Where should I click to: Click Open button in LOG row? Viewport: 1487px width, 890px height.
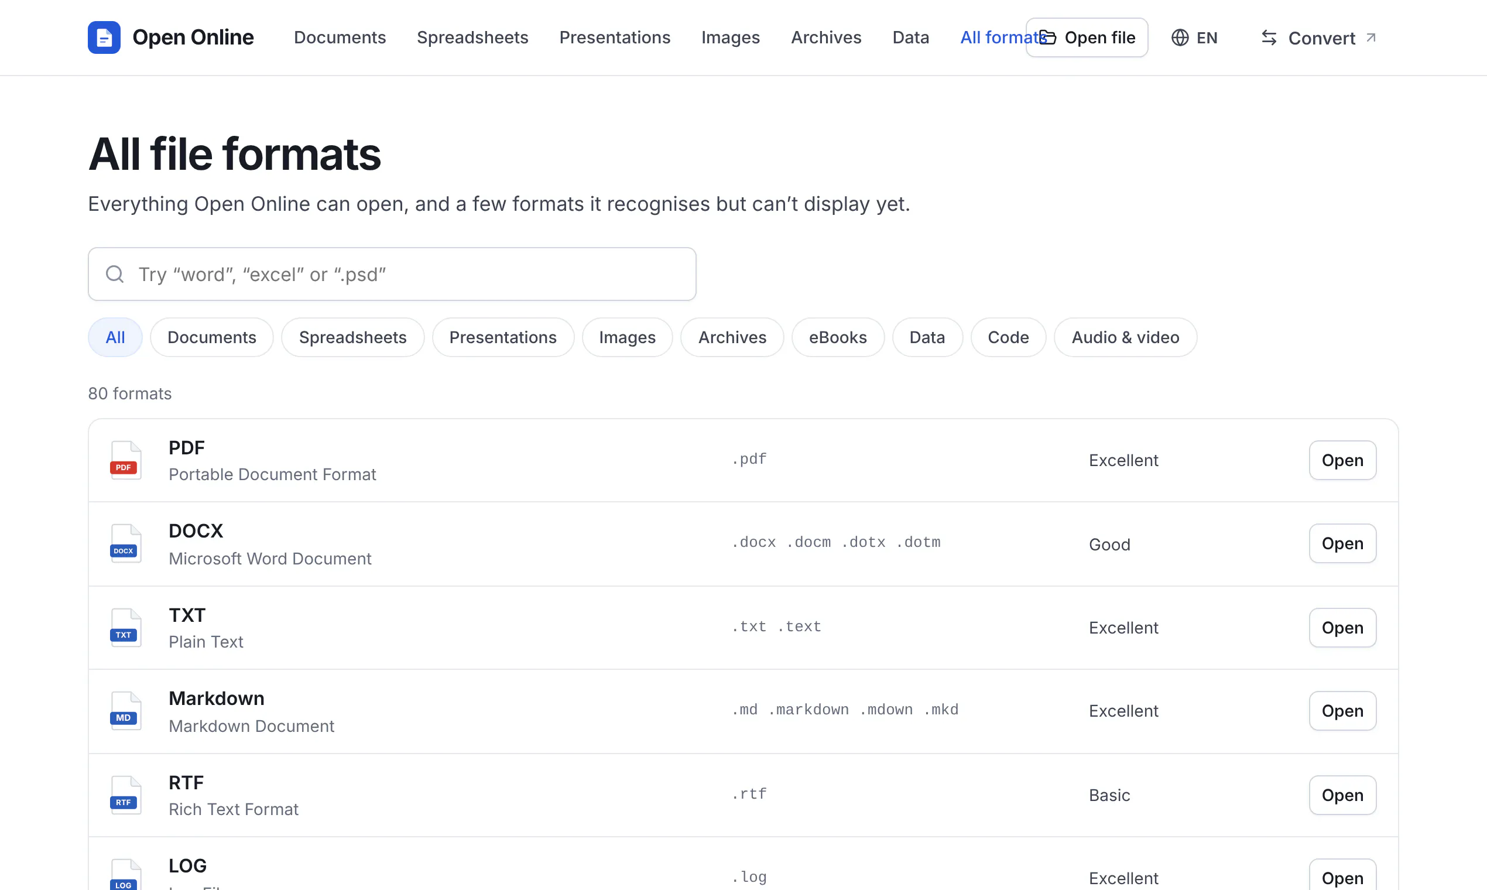[x=1342, y=875]
